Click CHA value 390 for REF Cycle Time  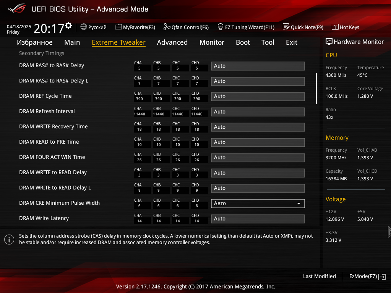coord(140,99)
